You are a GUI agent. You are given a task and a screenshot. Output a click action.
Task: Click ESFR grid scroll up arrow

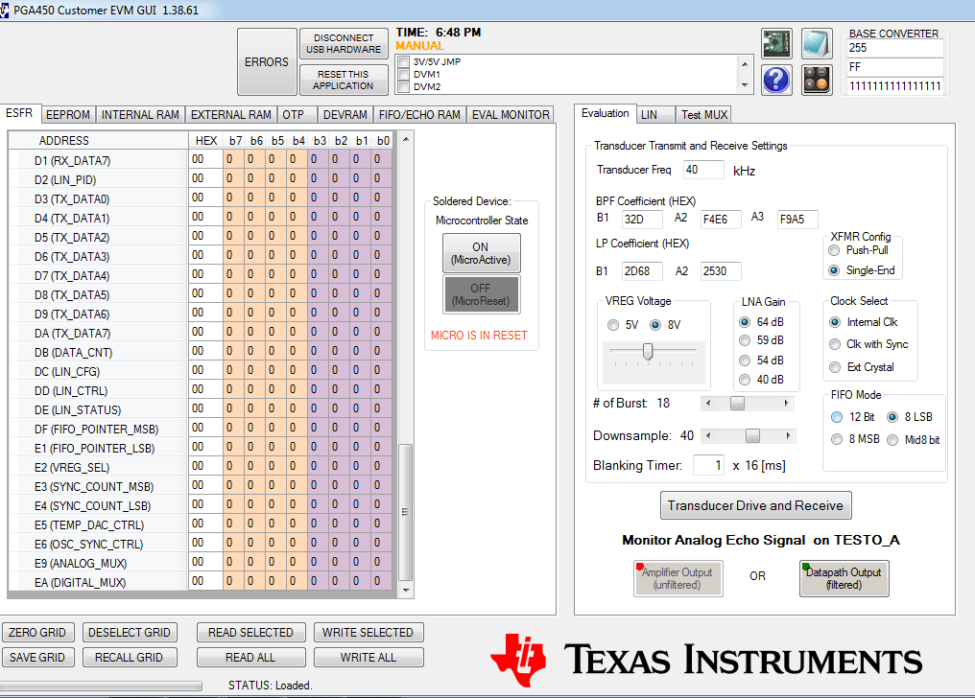point(405,139)
